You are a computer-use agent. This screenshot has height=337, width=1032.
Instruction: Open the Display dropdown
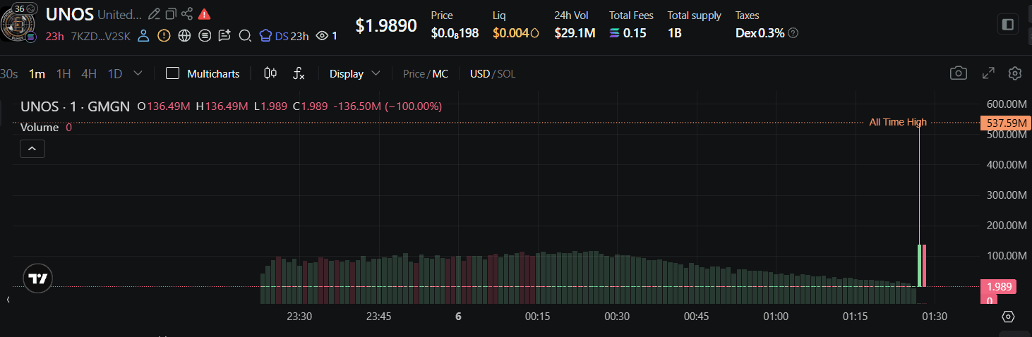(355, 73)
